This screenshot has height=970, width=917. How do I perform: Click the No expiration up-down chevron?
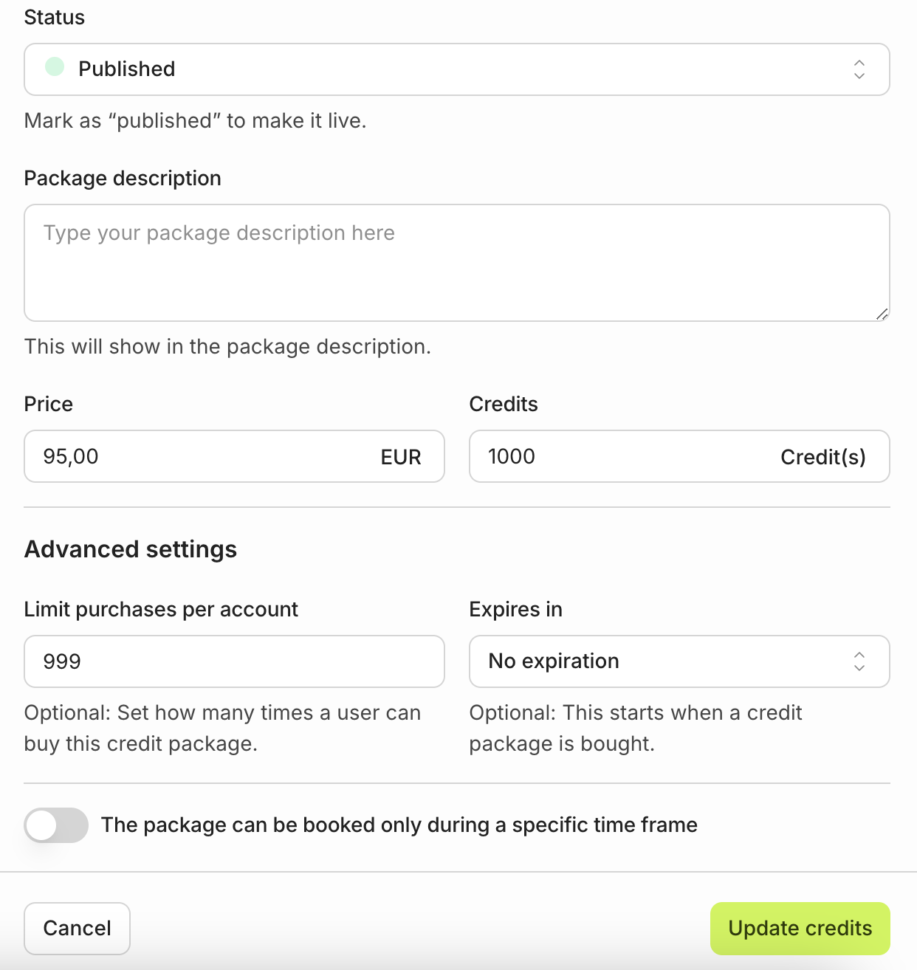click(859, 661)
